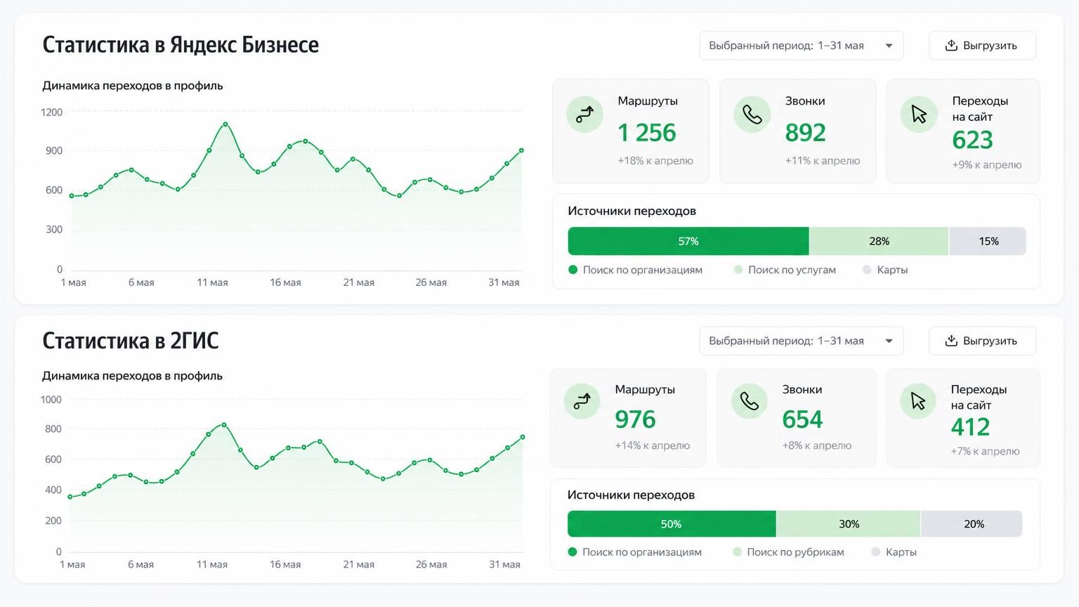Select the 30% segment of 2ГИС sources bar
Viewport: 1079px width, 607px height.
[849, 524]
